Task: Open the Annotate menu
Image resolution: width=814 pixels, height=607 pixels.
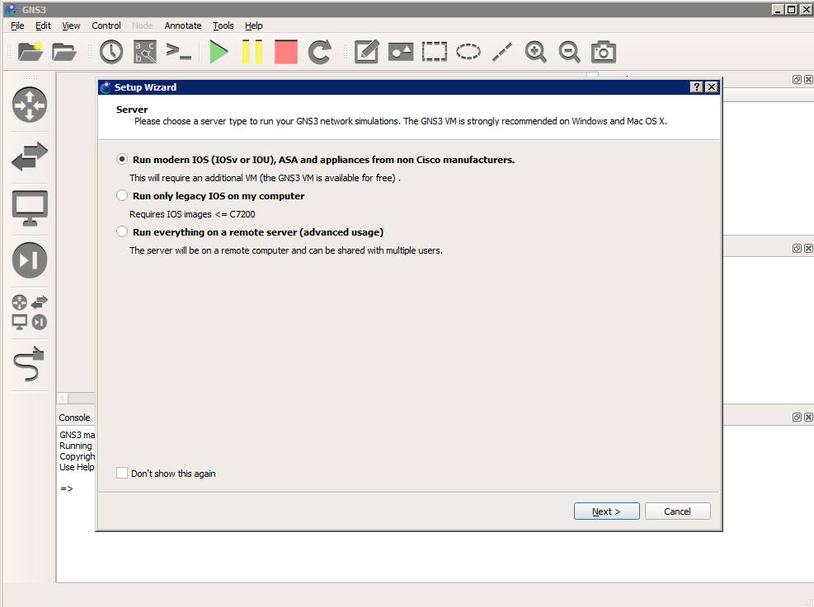Action: [x=183, y=26]
